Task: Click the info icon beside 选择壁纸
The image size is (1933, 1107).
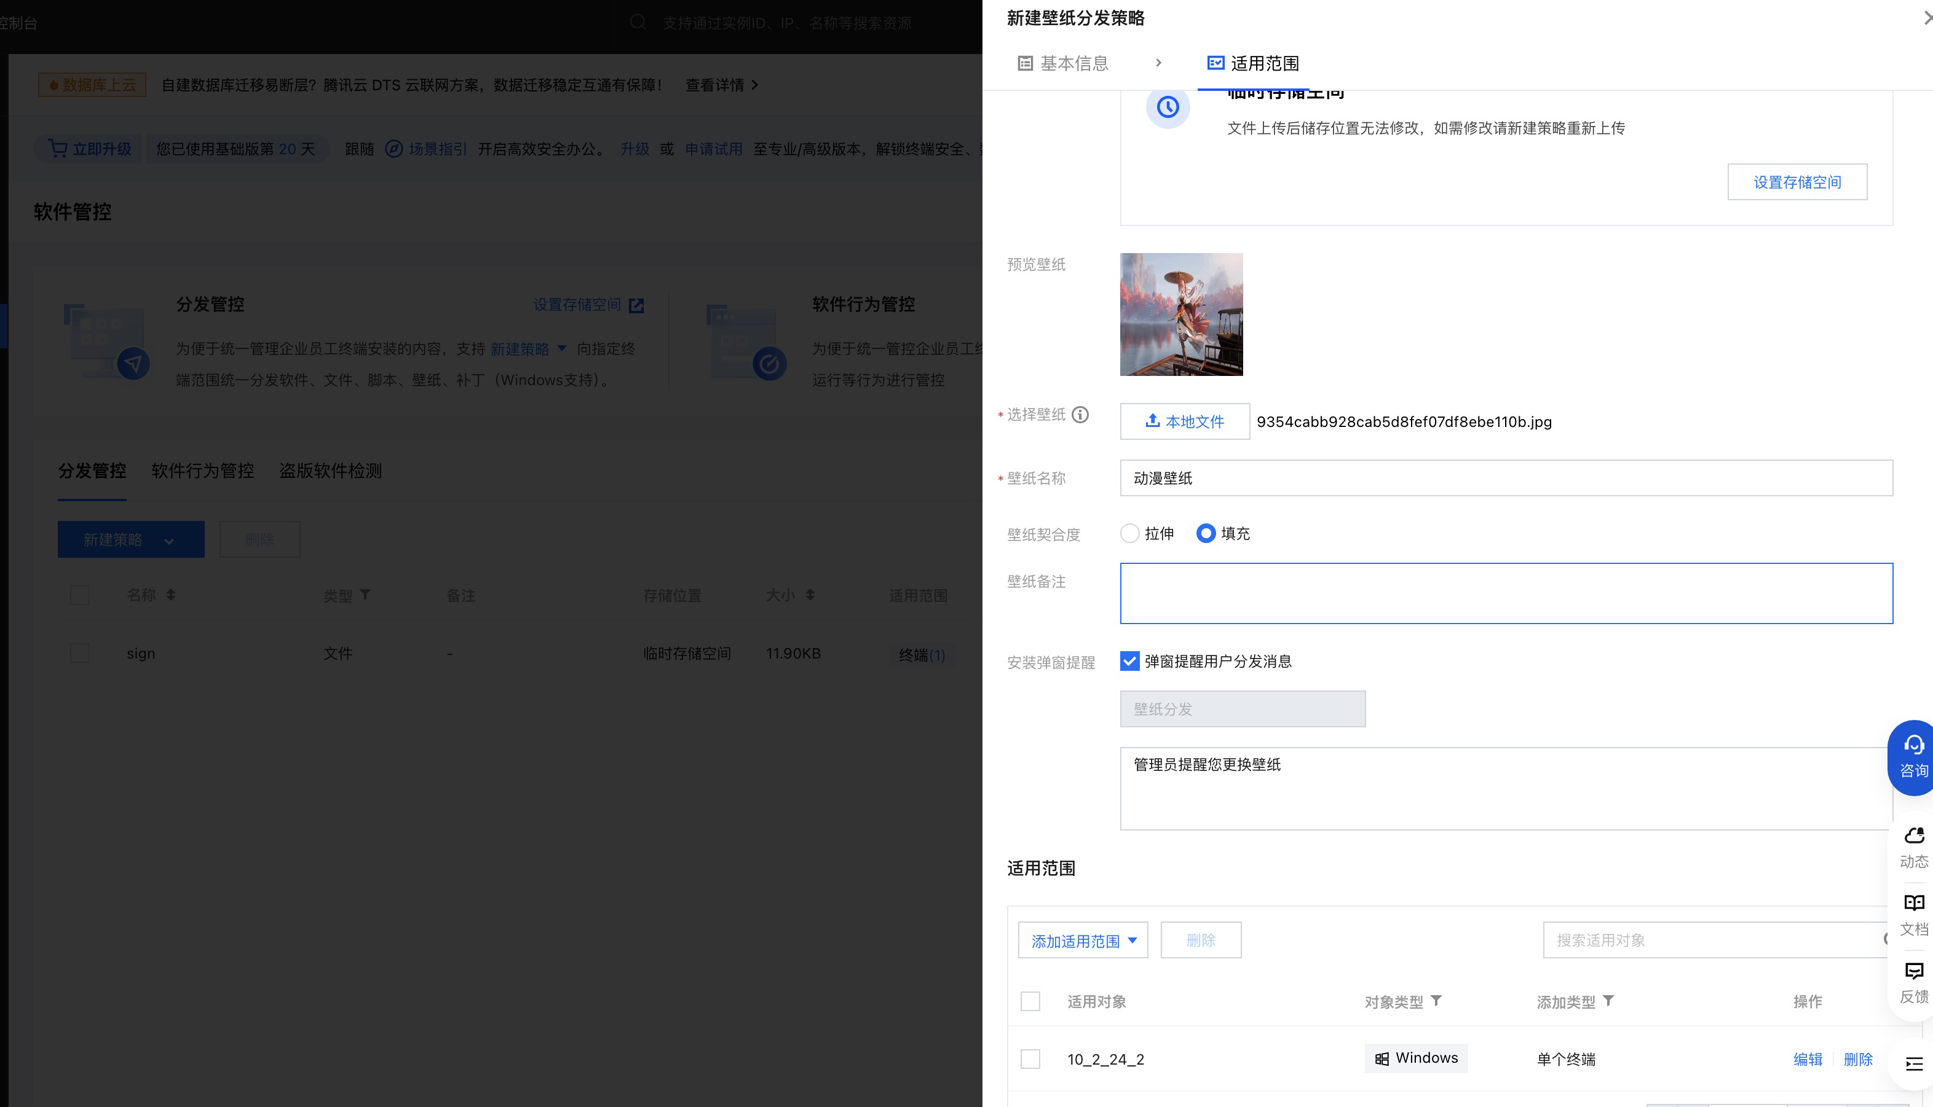Action: [1080, 415]
